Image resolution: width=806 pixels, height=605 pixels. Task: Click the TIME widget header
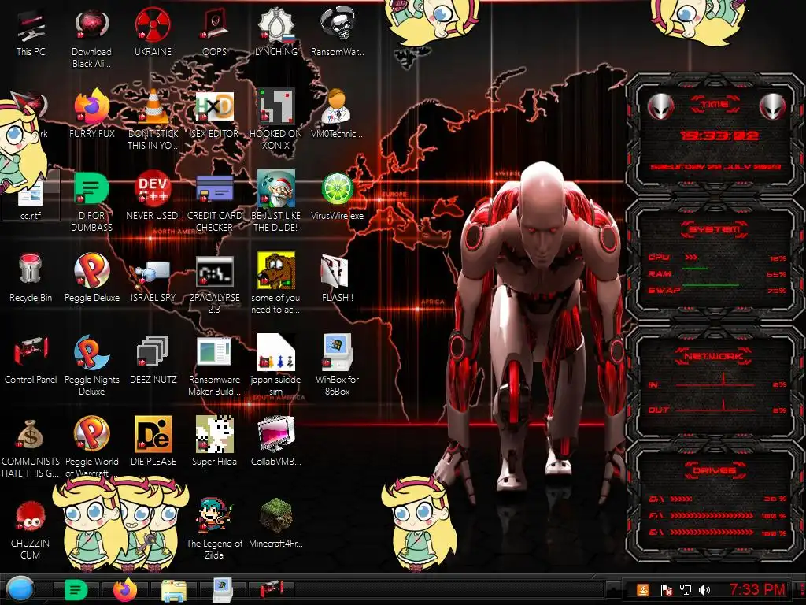715,105
